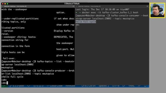This screenshot has width=166, height=93.
Task: Click 'strap-server localhost:29092 --topic meutopico' line
Action: (x=105, y=19)
